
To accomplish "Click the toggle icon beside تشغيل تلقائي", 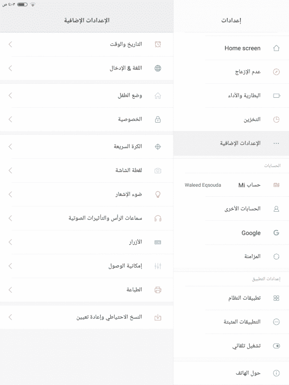I will (x=276, y=346).
